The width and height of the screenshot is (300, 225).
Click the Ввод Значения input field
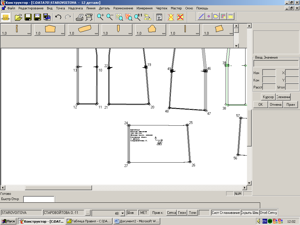pos(276,64)
